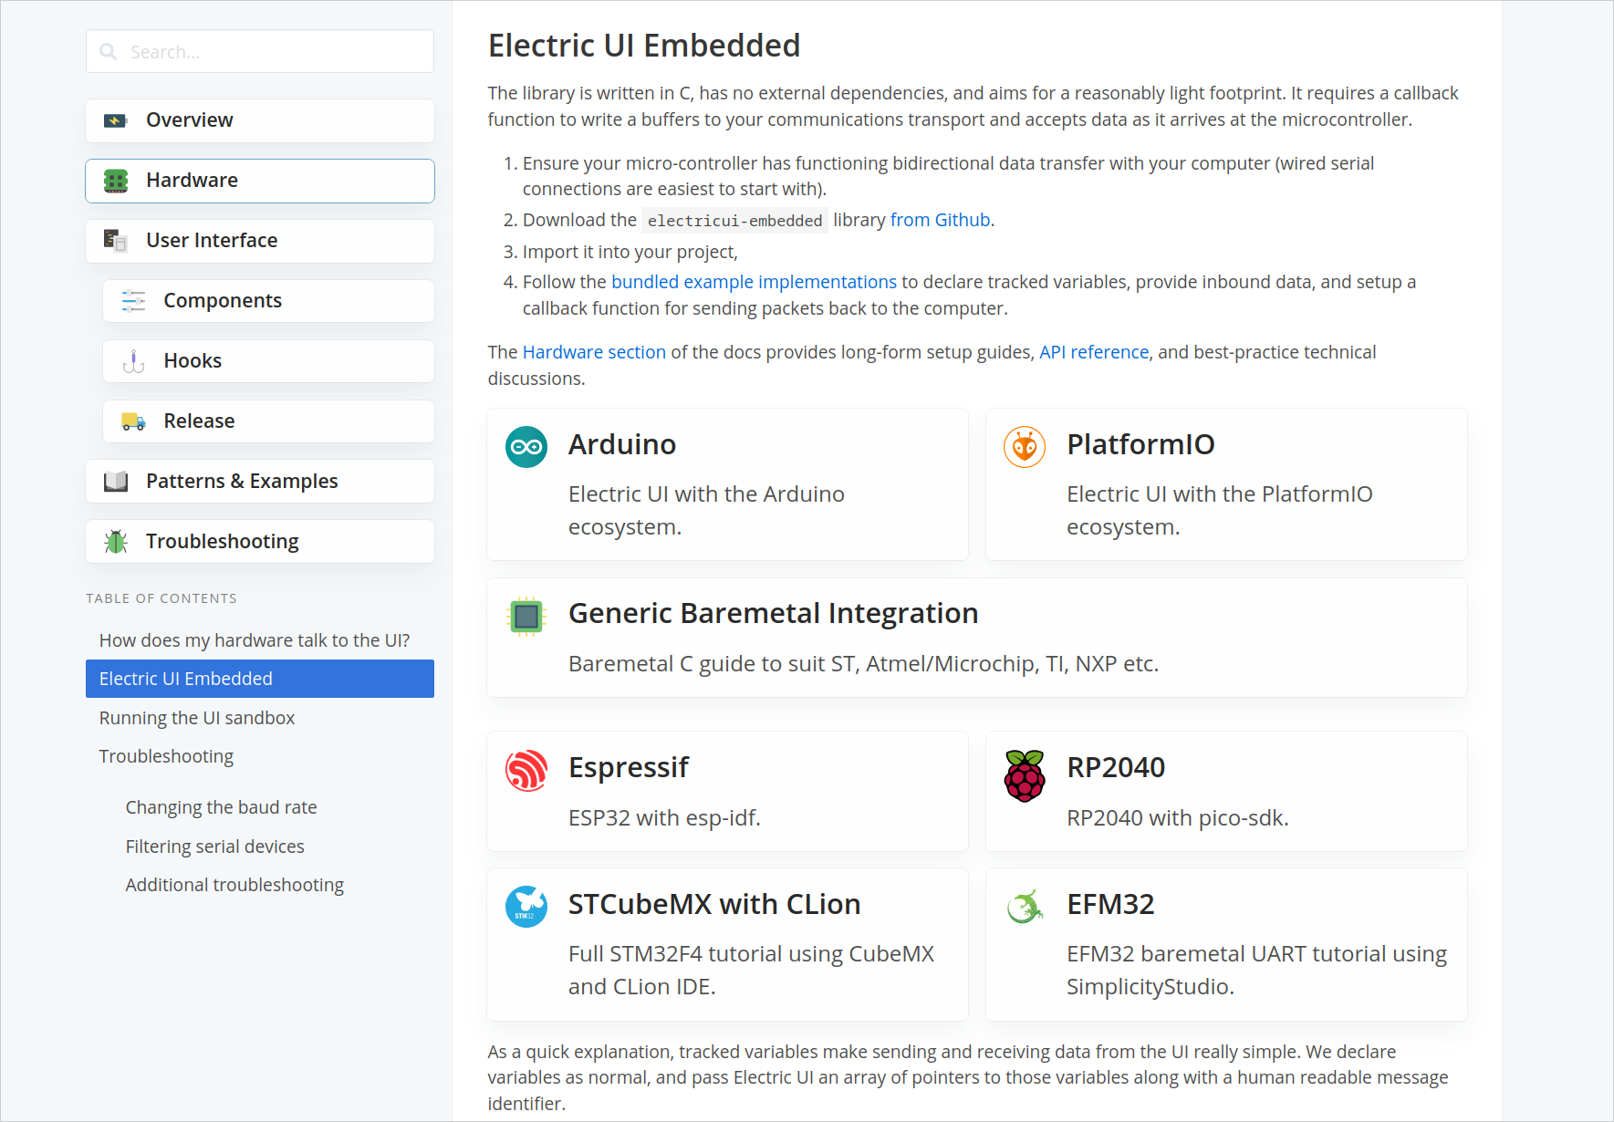This screenshot has width=1614, height=1122.
Task: Select 'Electric UI Embedded' in contents
Action: 260,679
